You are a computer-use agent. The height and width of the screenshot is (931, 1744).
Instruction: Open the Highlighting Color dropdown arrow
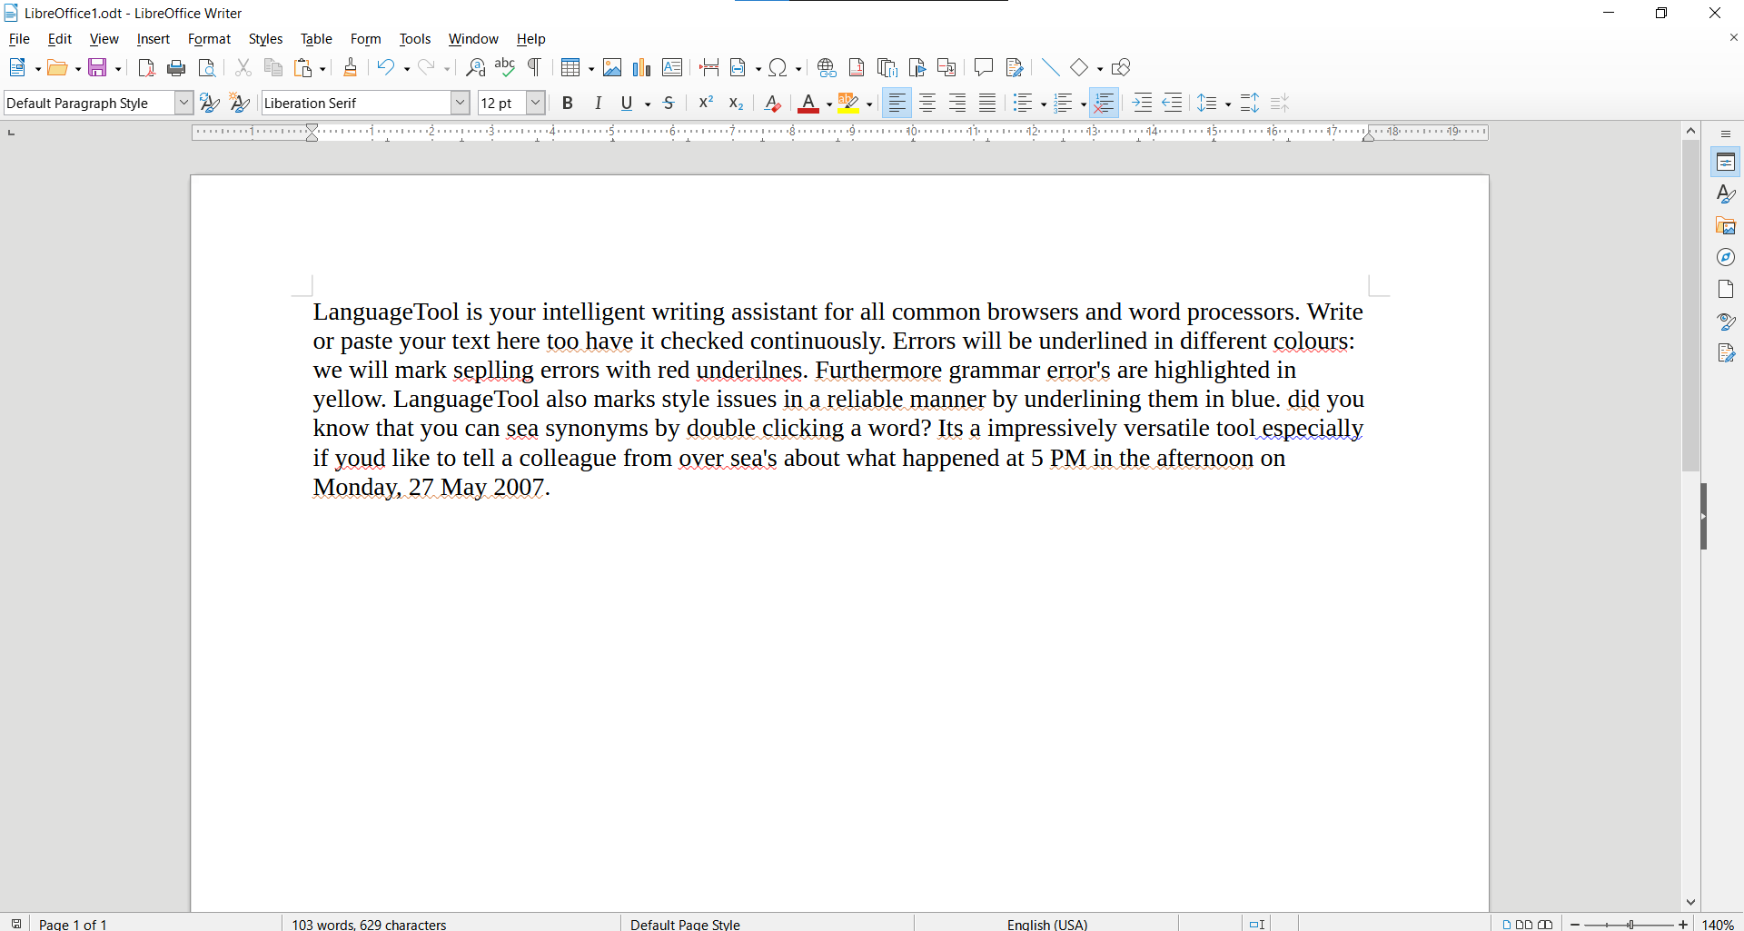tap(869, 104)
